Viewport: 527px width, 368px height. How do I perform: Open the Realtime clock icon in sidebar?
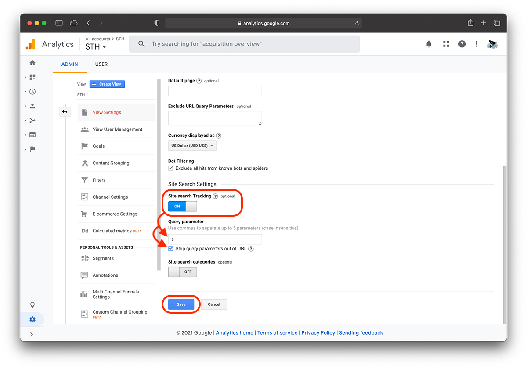pyautogui.click(x=32, y=92)
